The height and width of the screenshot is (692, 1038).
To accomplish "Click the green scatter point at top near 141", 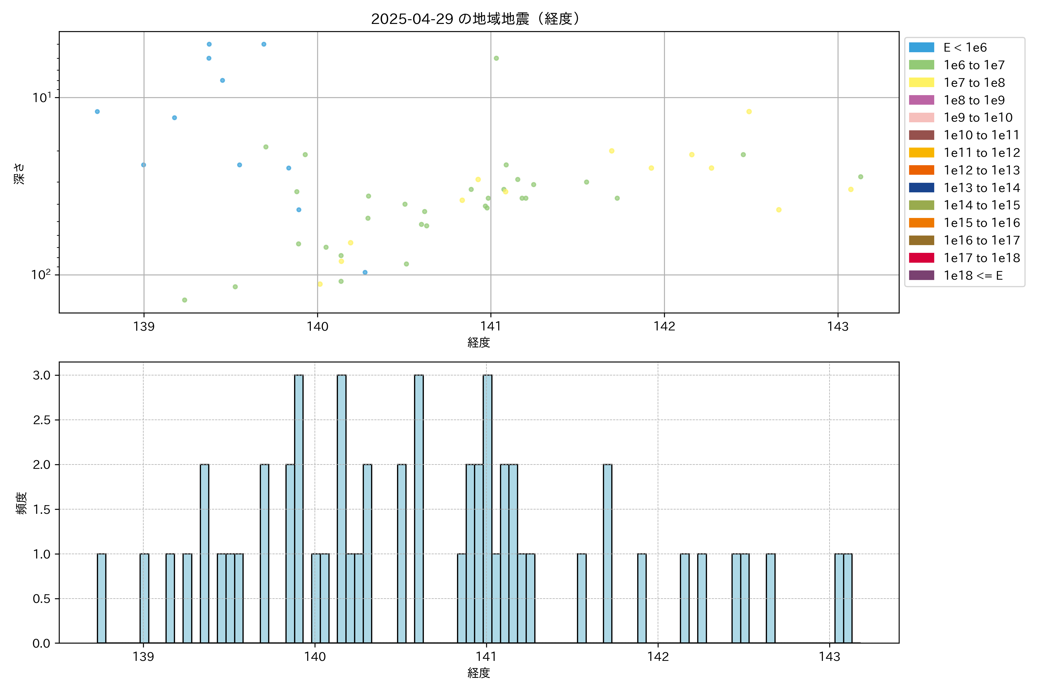I will tap(496, 58).
